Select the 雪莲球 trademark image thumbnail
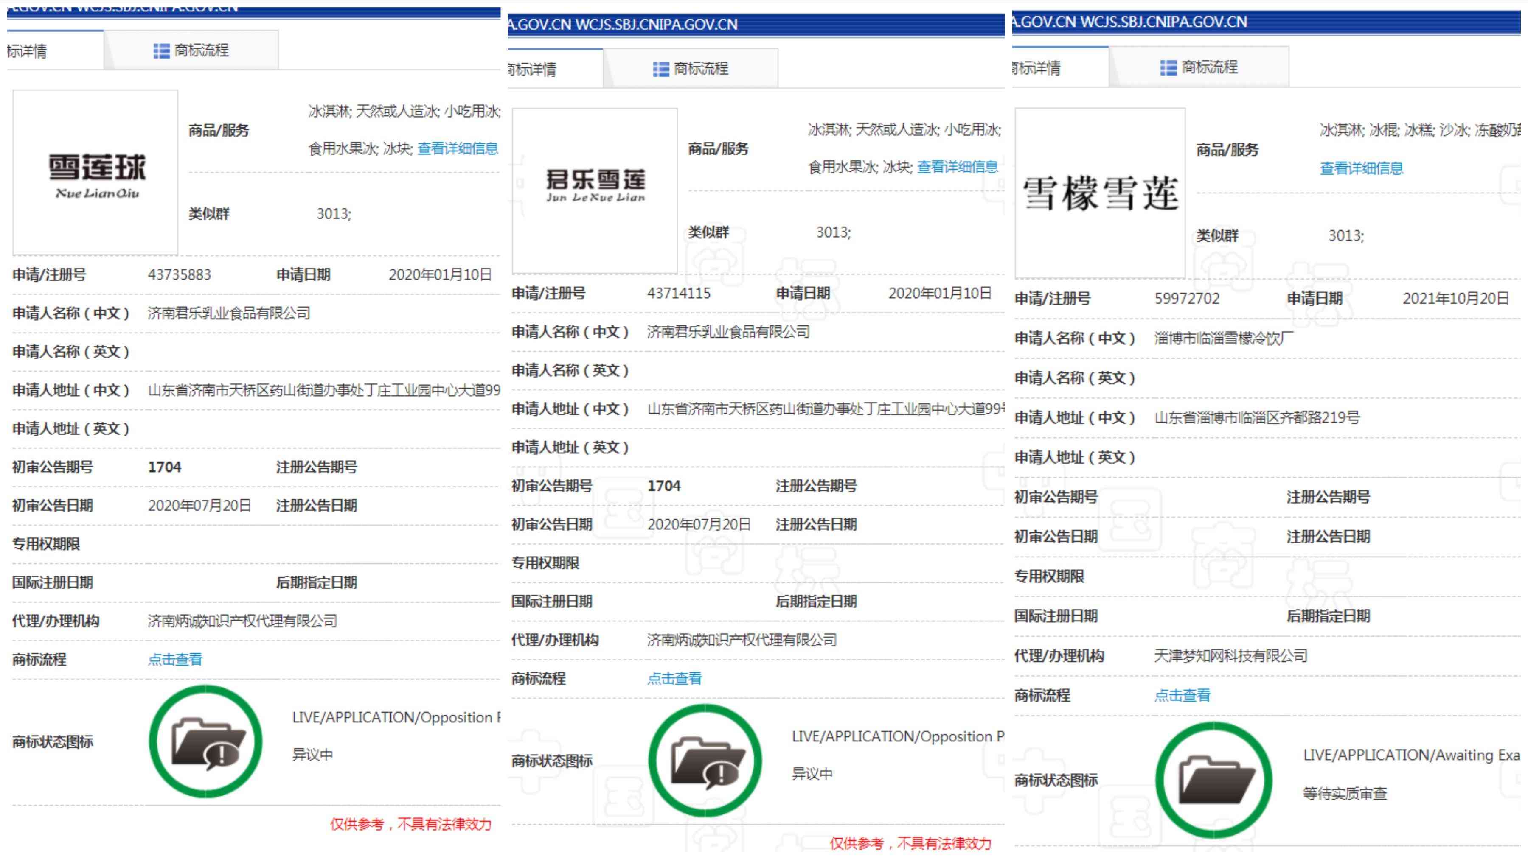The width and height of the screenshot is (1528, 859). [95, 173]
